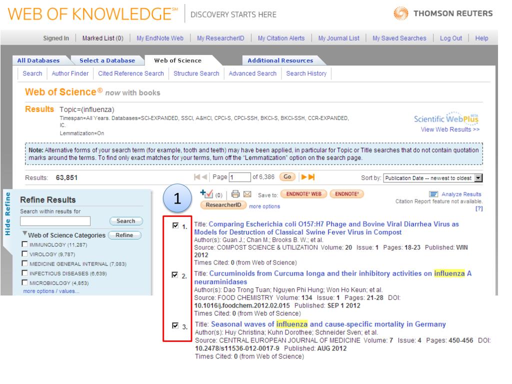Open Advanced Search page
512x384 pixels.
(x=252, y=73)
